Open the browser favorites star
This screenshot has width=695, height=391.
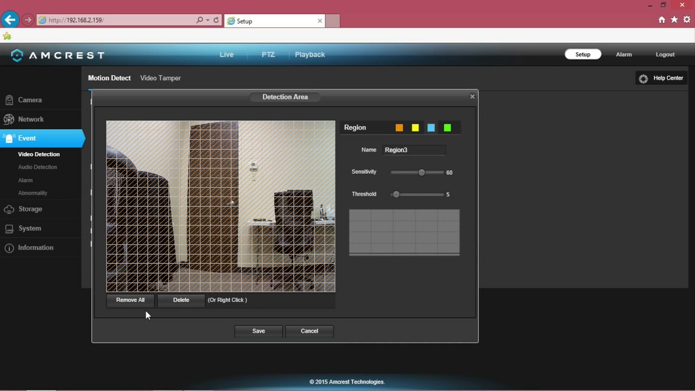(674, 20)
